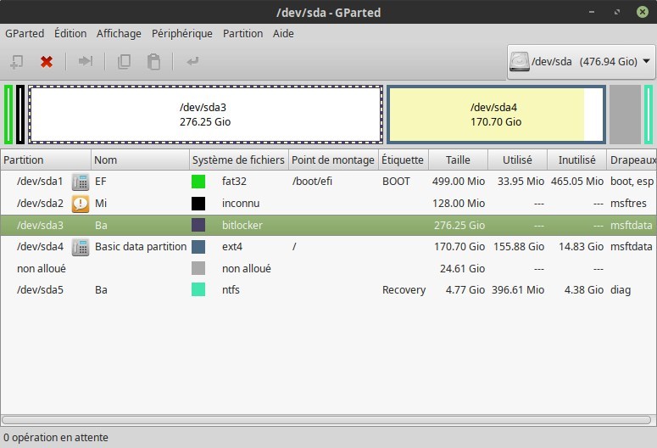Click the Recovery label cell
Screen dimensions: 657x448
(404, 290)
